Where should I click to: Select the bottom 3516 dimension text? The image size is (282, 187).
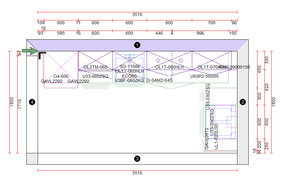[137, 173]
